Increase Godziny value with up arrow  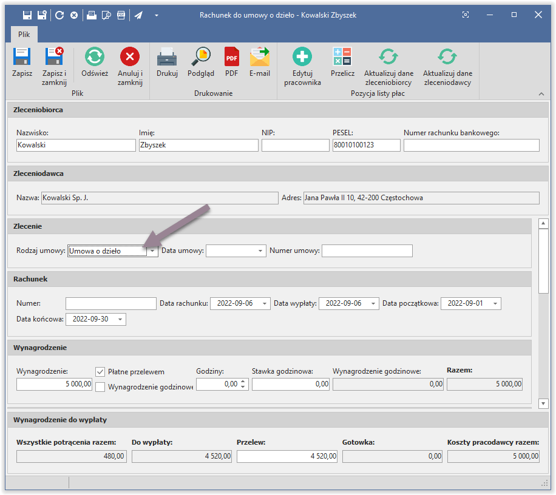[x=243, y=381]
